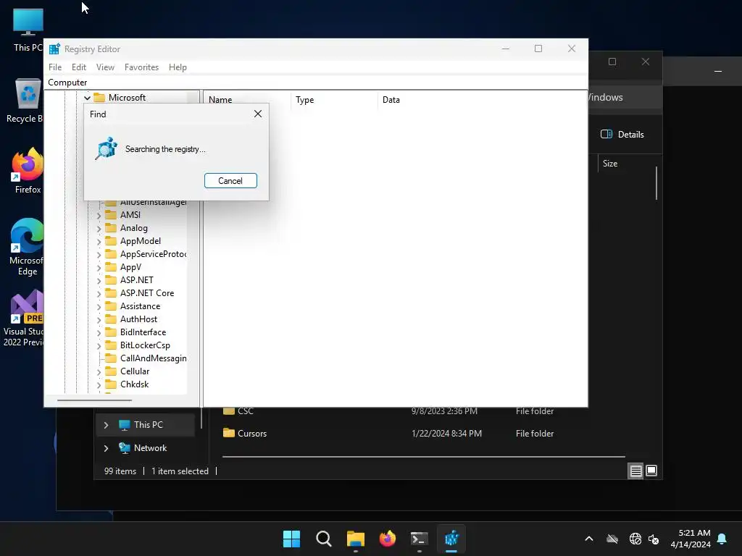Expand the ASP.NET Core registry key
The image size is (742, 556).
pos(99,294)
